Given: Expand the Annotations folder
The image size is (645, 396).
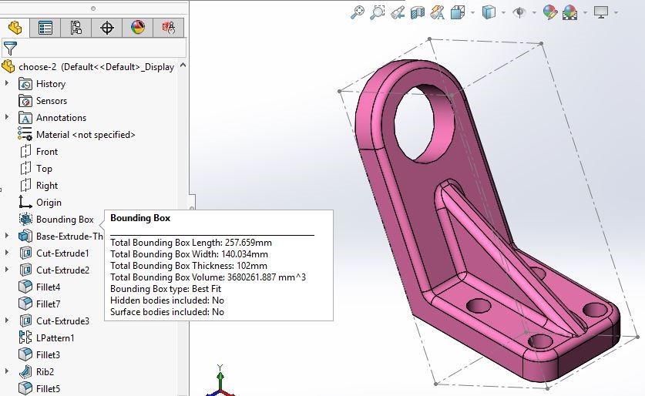Looking at the screenshot, I should pos(7,117).
